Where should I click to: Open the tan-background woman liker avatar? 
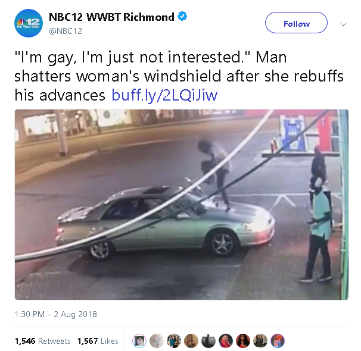tap(191, 341)
